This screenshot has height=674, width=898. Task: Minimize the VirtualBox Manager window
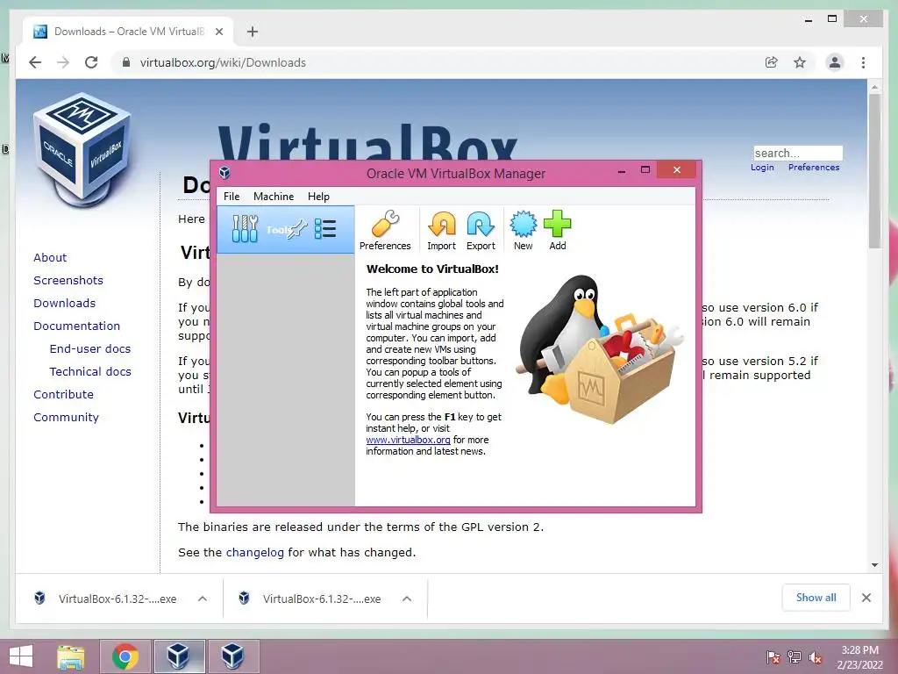(x=622, y=169)
